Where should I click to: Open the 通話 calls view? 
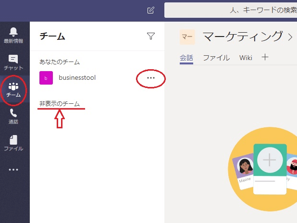(13, 116)
